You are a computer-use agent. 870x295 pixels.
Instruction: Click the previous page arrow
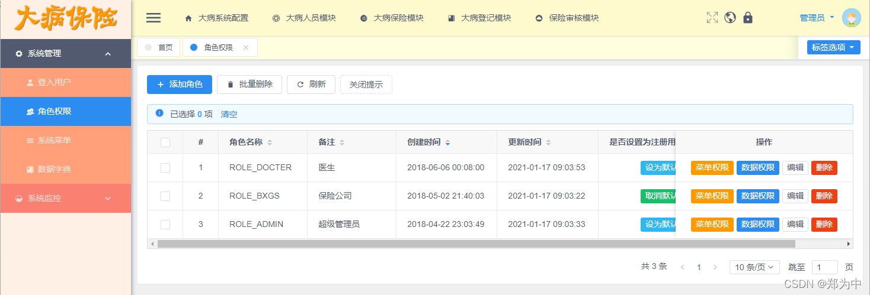(x=682, y=267)
